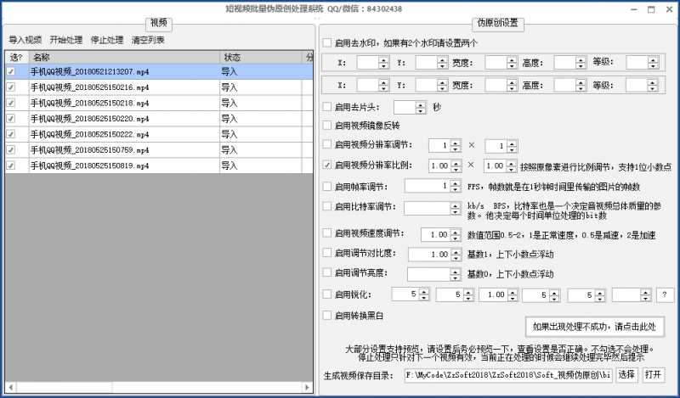Enable 启用转换黑白 black and white conversion
Screen dimensions: 680x398
[x=328, y=315]
